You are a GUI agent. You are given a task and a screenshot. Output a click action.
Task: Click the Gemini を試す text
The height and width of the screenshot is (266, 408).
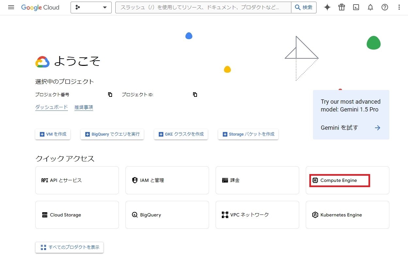coord(339,128)
